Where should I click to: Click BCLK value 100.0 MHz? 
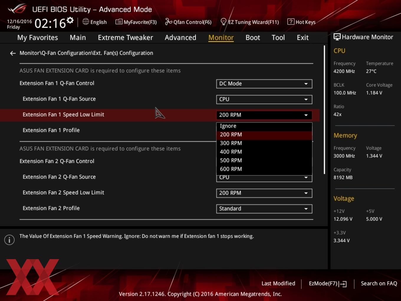click(x=345, y=93)
